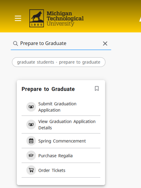
Task: Click the Spring Commencement calendar icon
Action: pos(31,141)
